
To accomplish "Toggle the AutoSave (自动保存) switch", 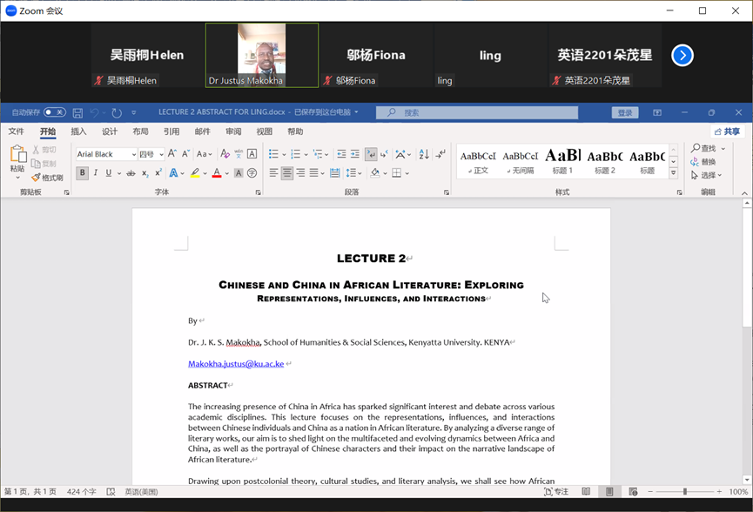I will pyautogui.click(x=54, y=112).
